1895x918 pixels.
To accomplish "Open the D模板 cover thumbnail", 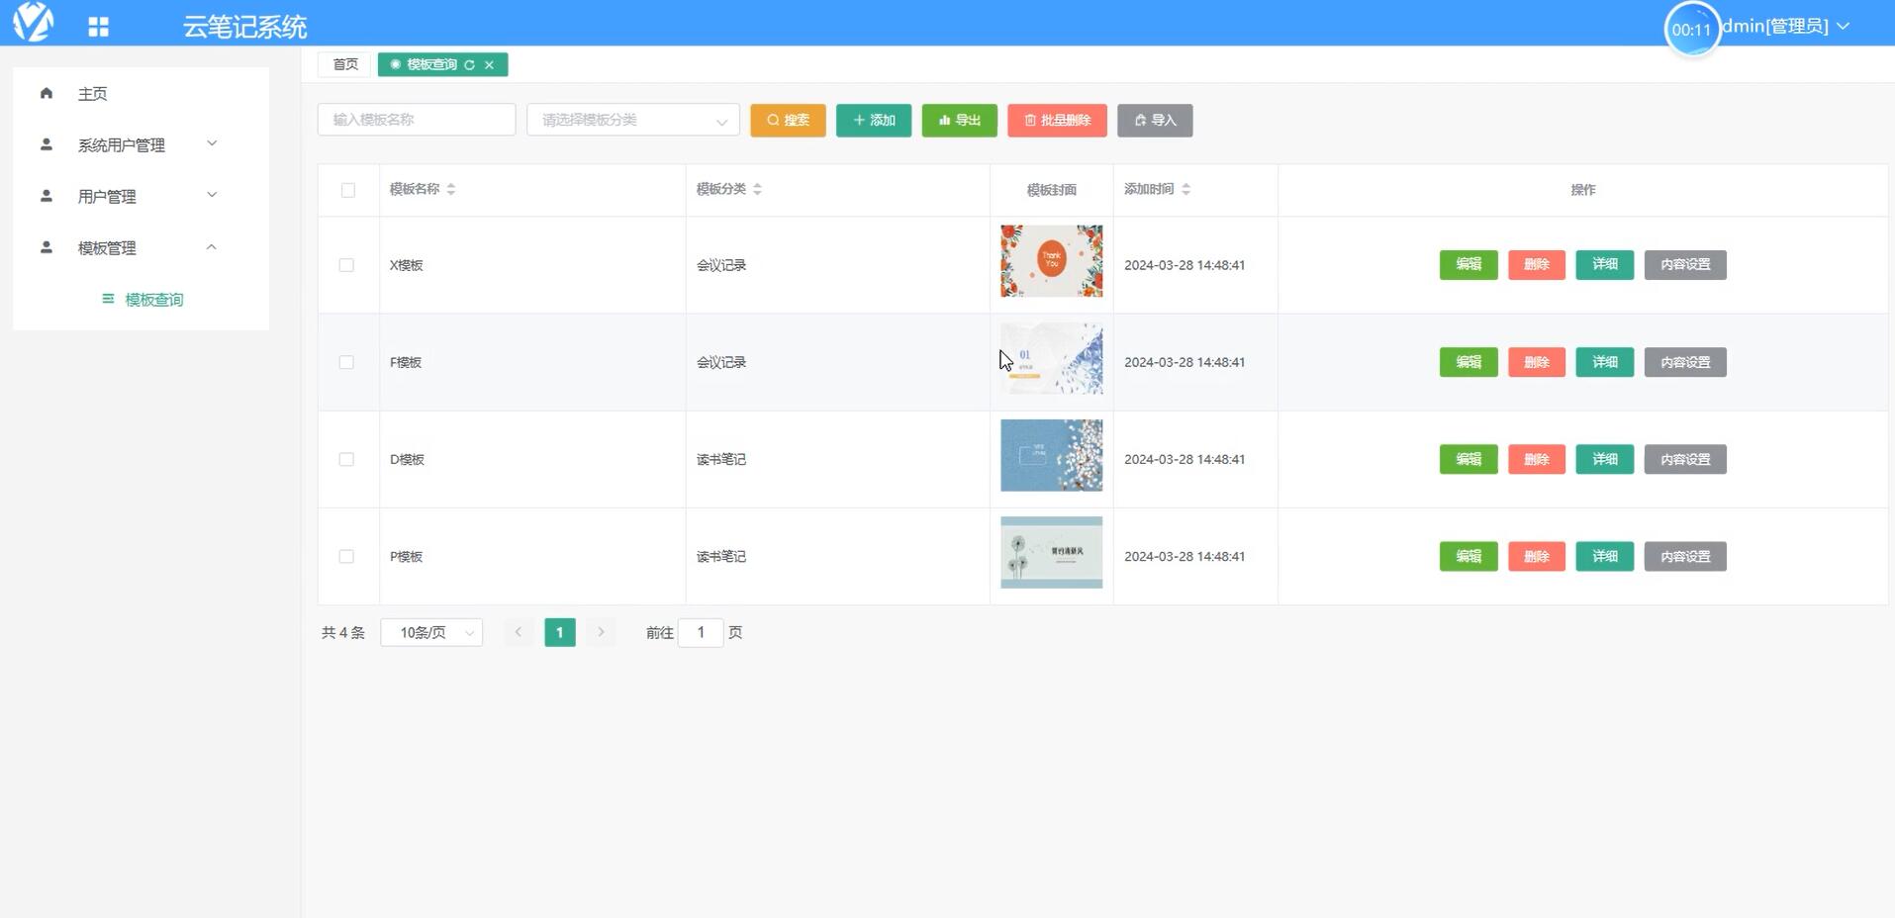I will tap(1051, 455).
